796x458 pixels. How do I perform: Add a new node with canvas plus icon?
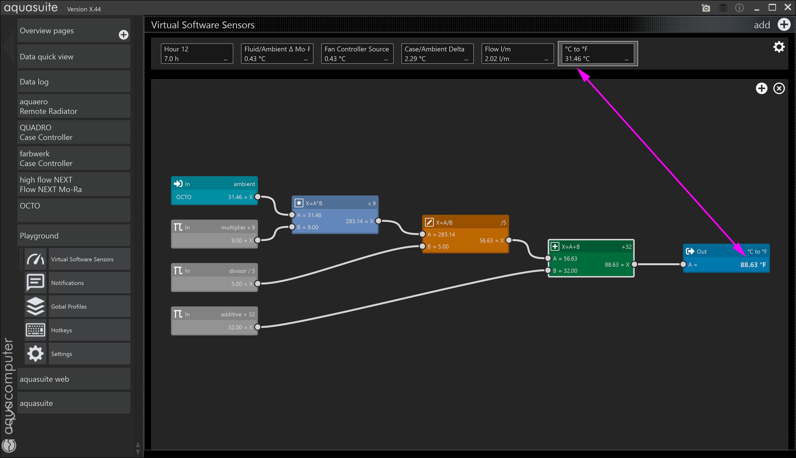click(761, 88)
